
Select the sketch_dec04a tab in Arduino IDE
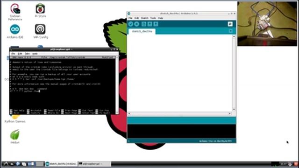tap(142, 31)
